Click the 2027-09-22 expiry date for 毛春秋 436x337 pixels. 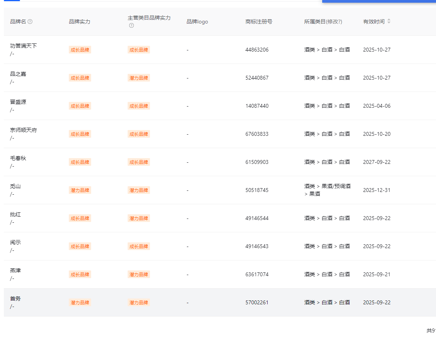(x=376, y=162)
